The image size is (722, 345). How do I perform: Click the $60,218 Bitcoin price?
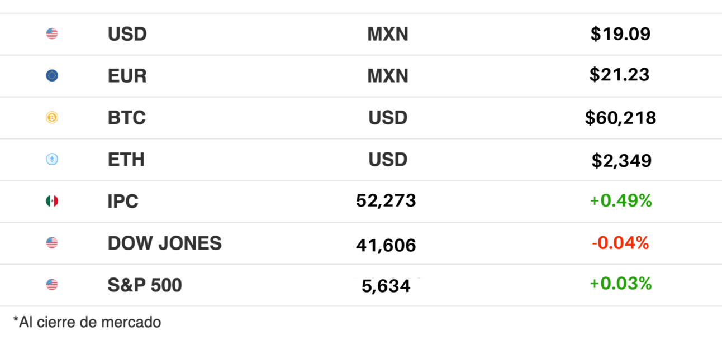[x=620, y=118]
